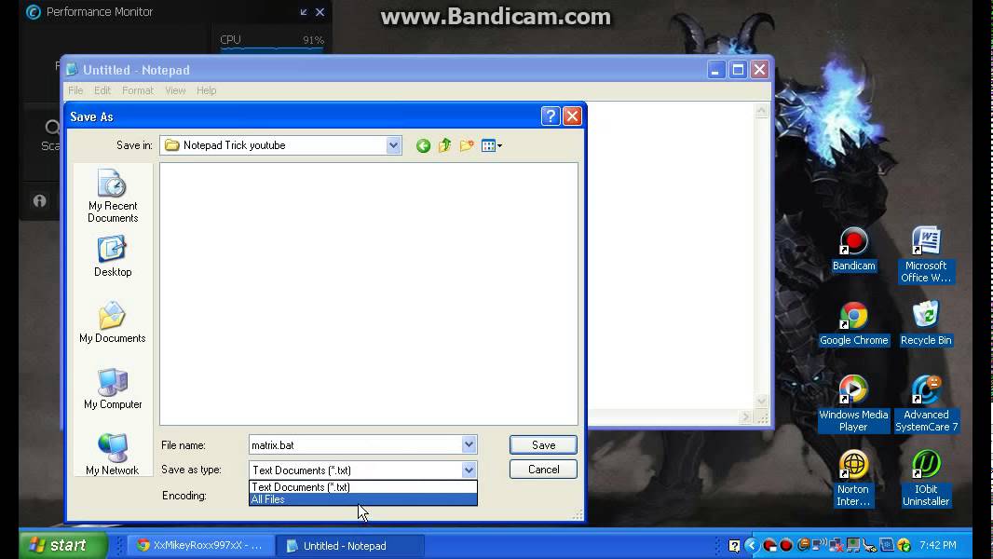
Task: Click Notepad vertical scrollbar down arrow
Action: [761, 402]
